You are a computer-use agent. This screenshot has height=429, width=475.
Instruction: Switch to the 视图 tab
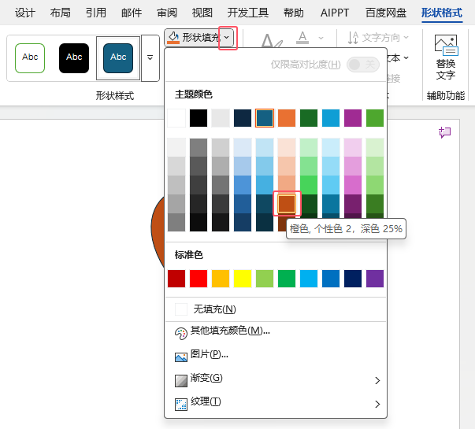tap(202, 13)
